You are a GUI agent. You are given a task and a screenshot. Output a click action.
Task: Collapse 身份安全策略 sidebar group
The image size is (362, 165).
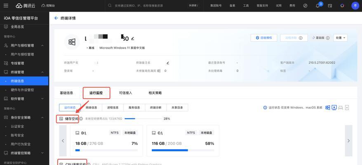coord(42,118)
